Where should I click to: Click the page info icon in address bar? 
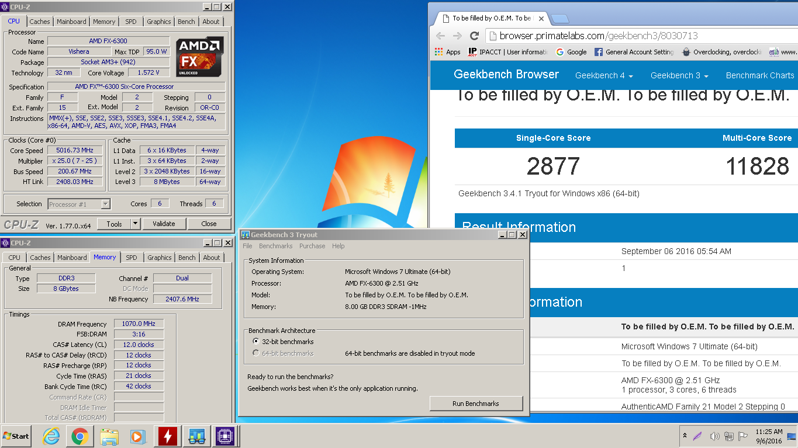[x=492, y=36]
